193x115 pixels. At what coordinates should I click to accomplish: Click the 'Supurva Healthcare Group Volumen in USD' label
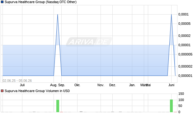(x=37, y=91)
